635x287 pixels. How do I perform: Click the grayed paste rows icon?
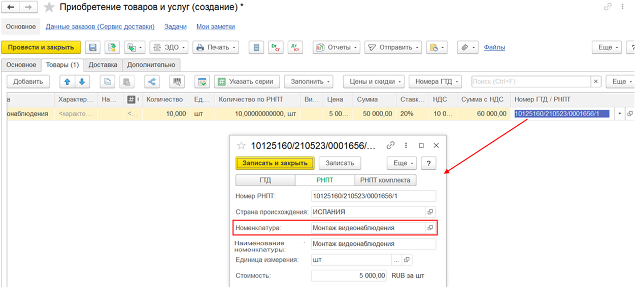click(x=127, y=82)
